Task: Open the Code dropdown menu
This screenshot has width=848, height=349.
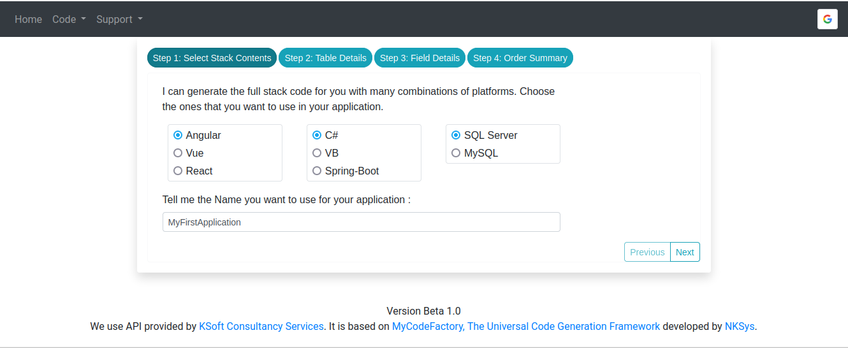Action: coord(69,19)
